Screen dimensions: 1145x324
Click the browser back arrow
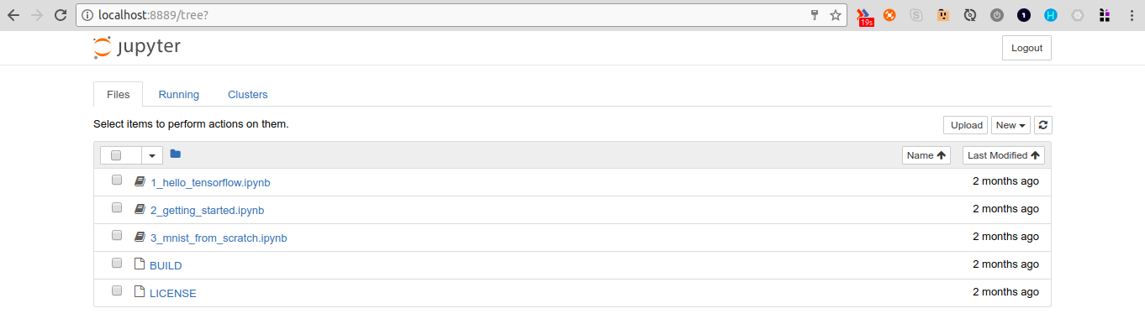[13, 14]
